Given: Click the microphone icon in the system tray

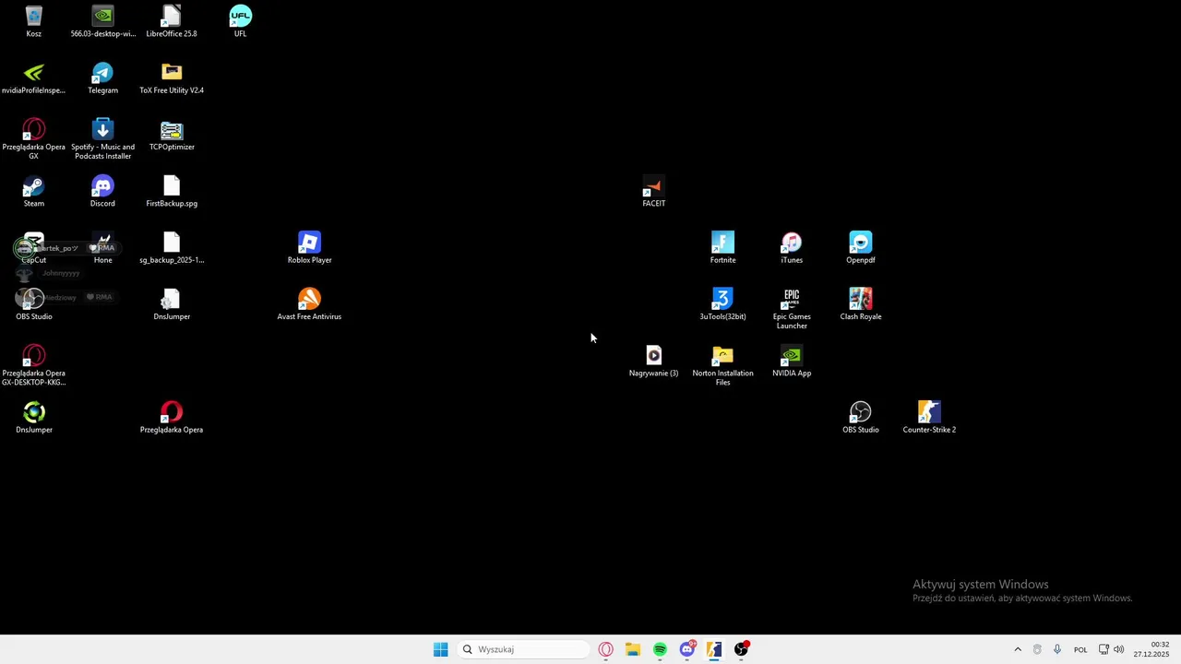Looking at the screenshot, I should [x=1057, y=649].
